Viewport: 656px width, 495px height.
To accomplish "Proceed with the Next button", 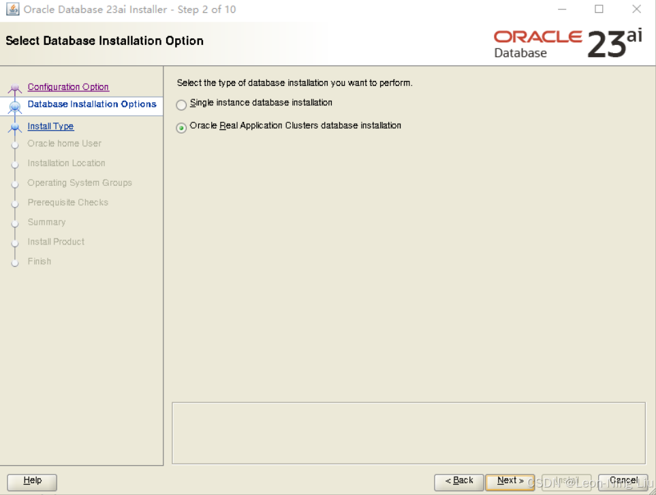I will coord(510,481).
